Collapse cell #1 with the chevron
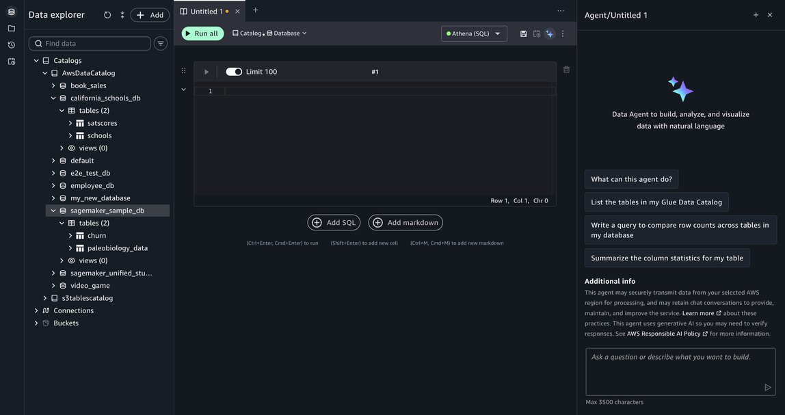 tap(184, 90)
